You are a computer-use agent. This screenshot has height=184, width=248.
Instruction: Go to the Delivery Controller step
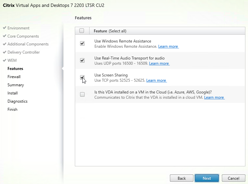pos(24,52)
